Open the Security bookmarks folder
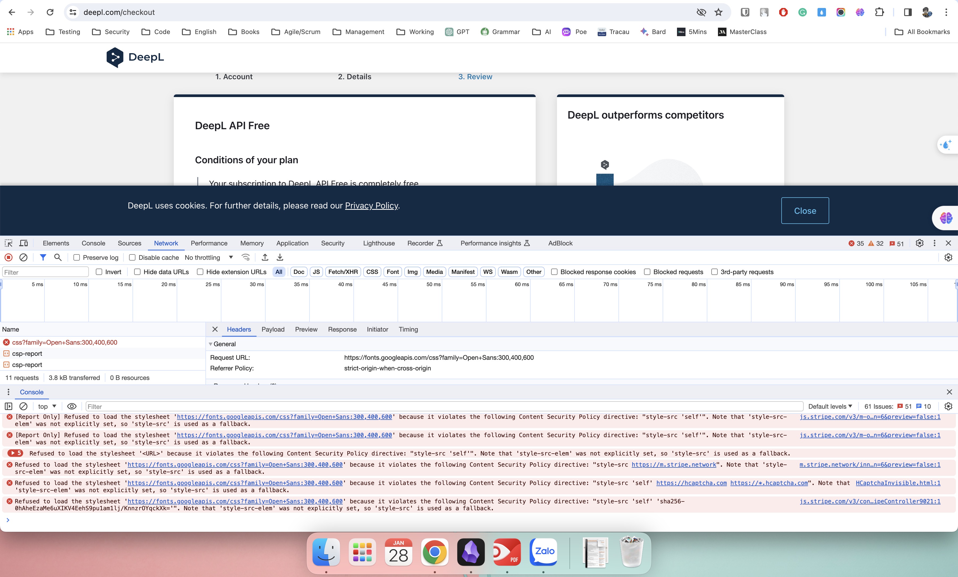The height and width of the screenshot is (577, 958). (x=111, y=32)
